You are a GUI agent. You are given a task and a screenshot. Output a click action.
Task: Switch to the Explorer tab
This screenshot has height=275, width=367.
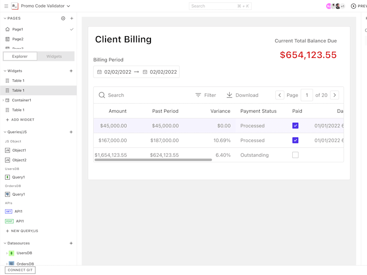[x=20, y=56]
